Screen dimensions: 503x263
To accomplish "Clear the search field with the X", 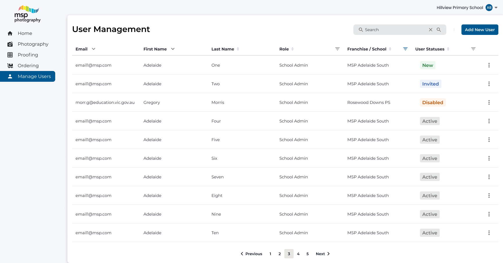I will click(430, 29).
